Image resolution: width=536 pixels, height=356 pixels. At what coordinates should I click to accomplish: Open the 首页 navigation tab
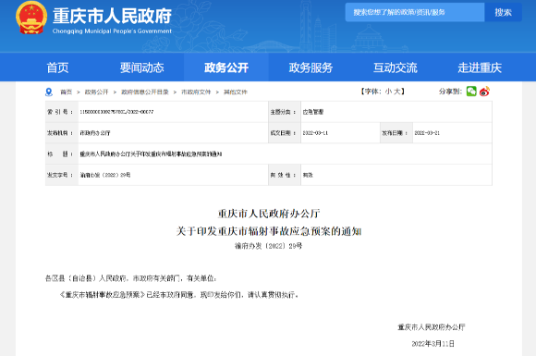(57, 68)
